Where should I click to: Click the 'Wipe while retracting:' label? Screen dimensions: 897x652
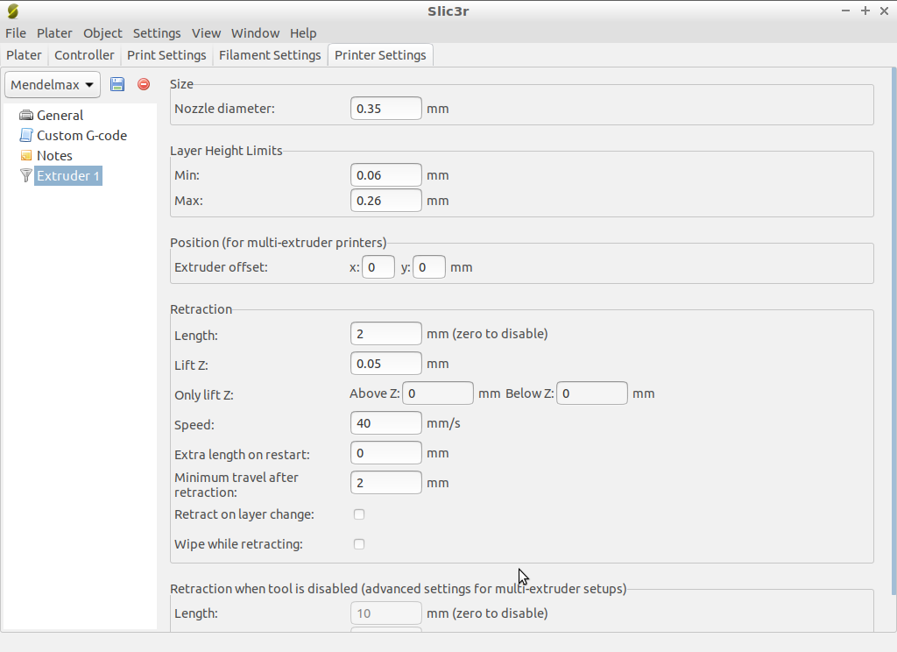pos(238,544)
